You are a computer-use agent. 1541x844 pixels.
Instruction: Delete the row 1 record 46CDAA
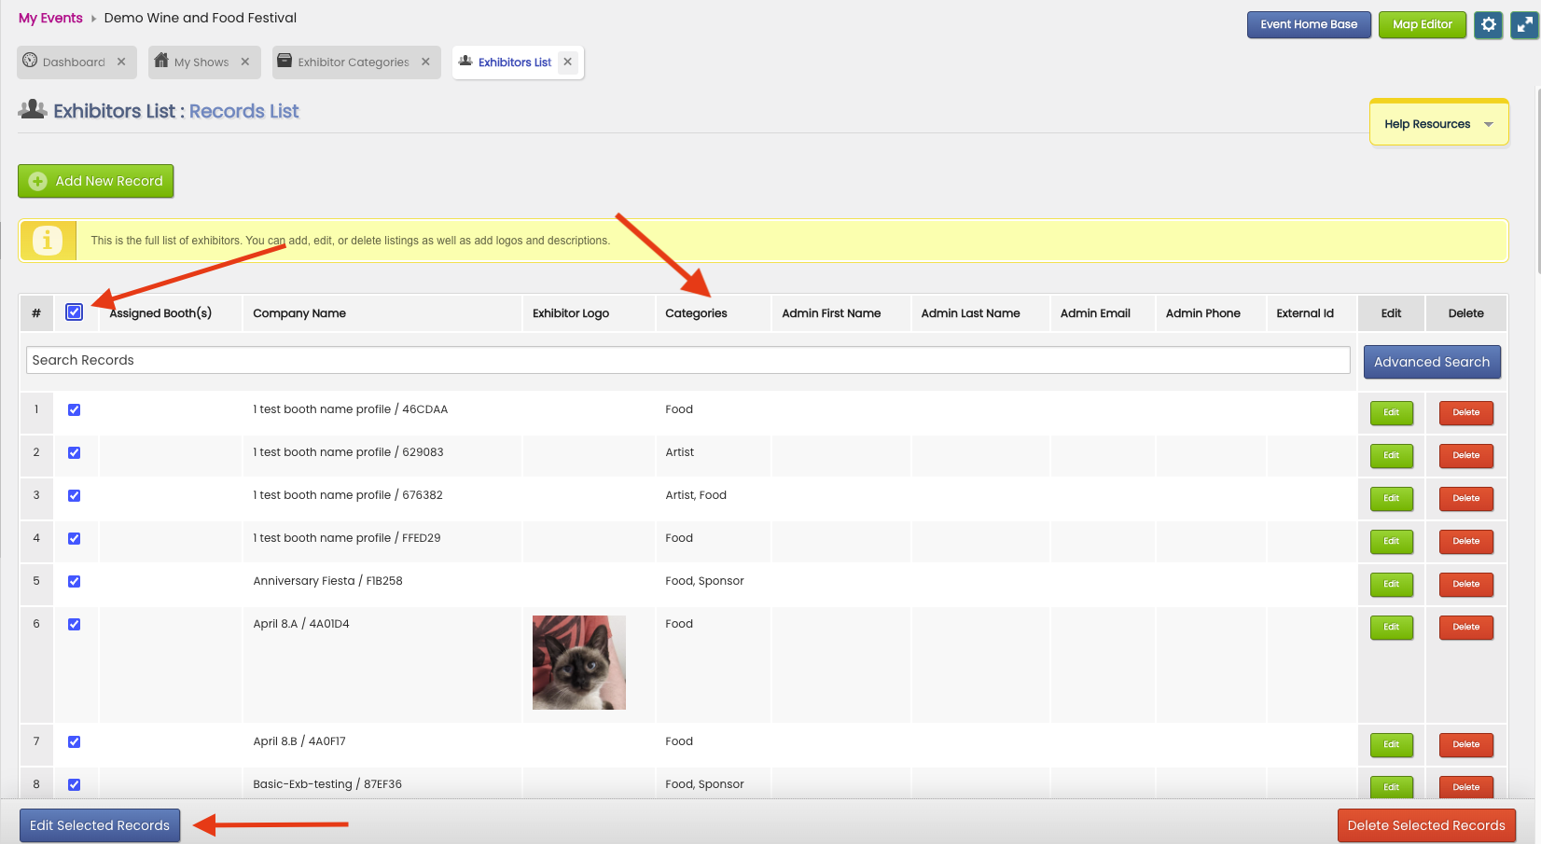click(x=1465, y=412)
